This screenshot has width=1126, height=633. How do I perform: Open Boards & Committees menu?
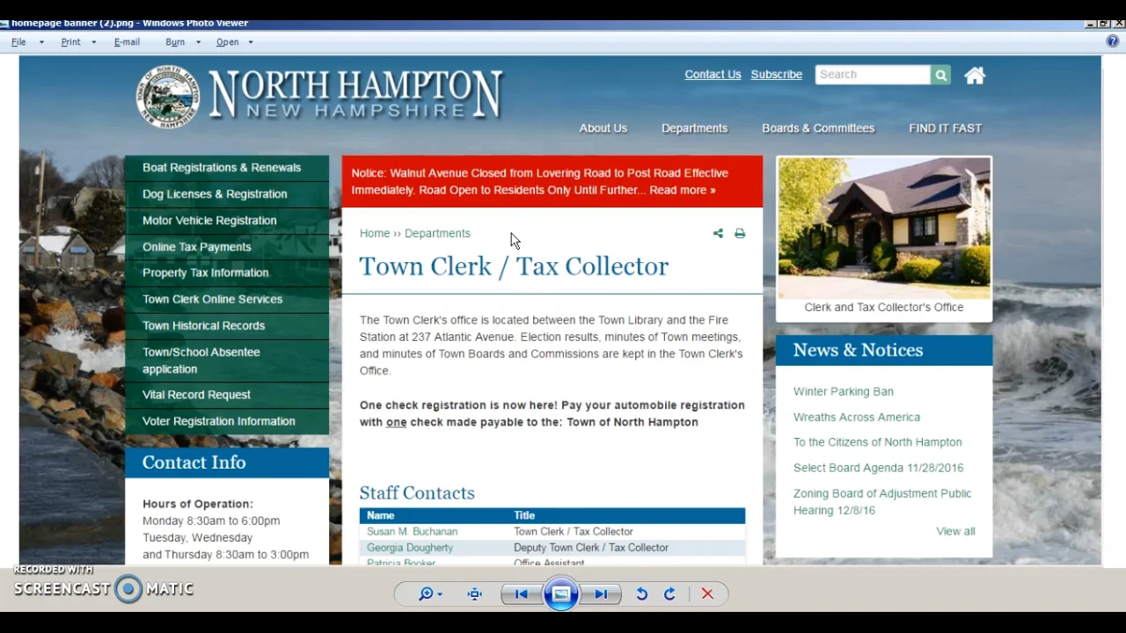(818, 128)
